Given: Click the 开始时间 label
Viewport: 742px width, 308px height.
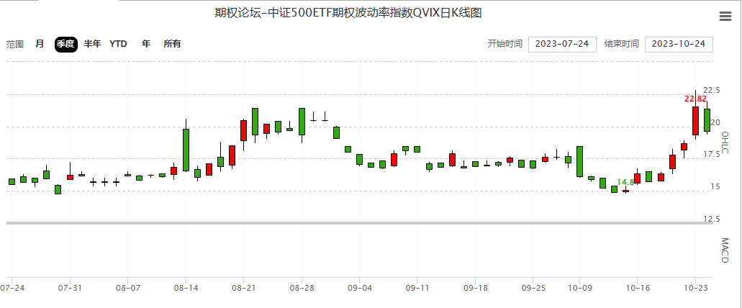Looking at the screenshot, I should pyautogui.click(x=505, y=44).
